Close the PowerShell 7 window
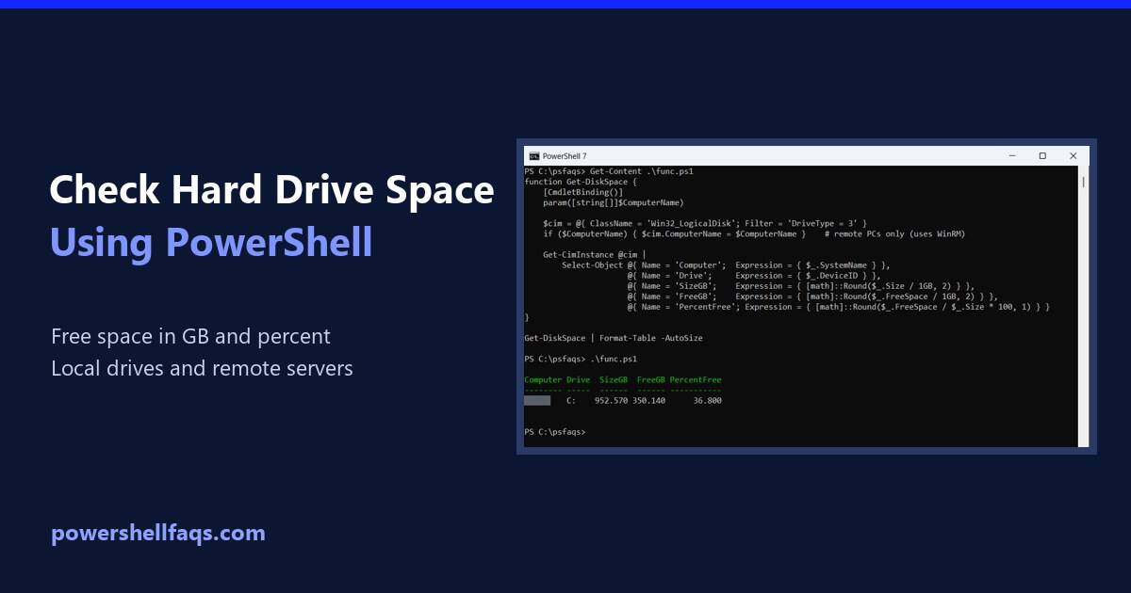Screen dimensions: 1131x593 click(x=1073, y=155)
